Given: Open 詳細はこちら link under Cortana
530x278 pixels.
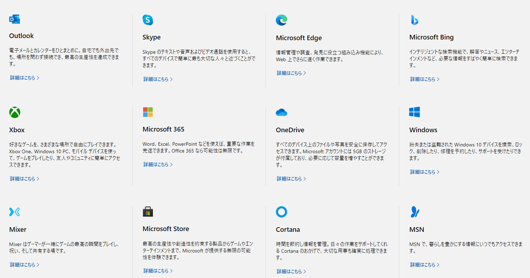Looking at the screenshot, I should point(291,271).
